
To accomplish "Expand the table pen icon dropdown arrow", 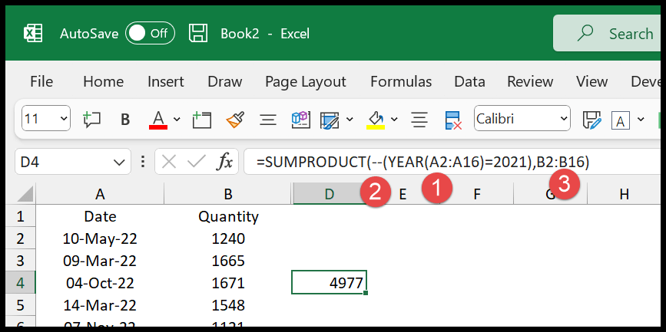I will 350,119.
